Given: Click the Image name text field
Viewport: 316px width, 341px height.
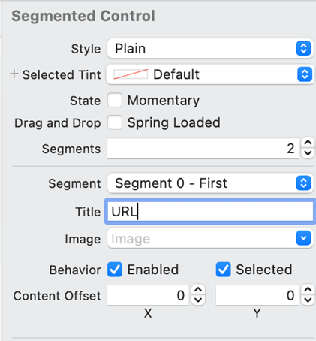Looking at the screenshot, I should pyautogui.click(x=202, y=238).
